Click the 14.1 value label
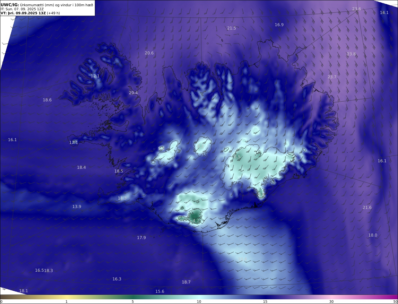Image resolution: width=398 pixels, height=304 pixels. 384,12
